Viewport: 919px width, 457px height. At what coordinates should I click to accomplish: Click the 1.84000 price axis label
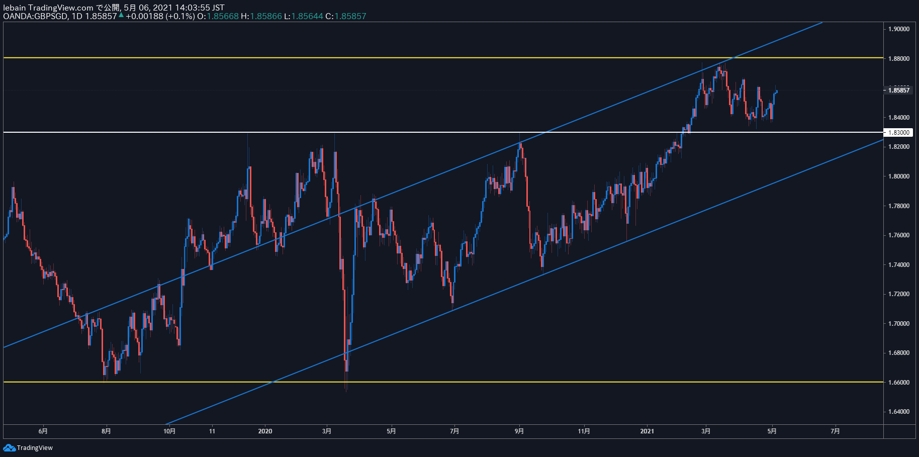[898, 118]
